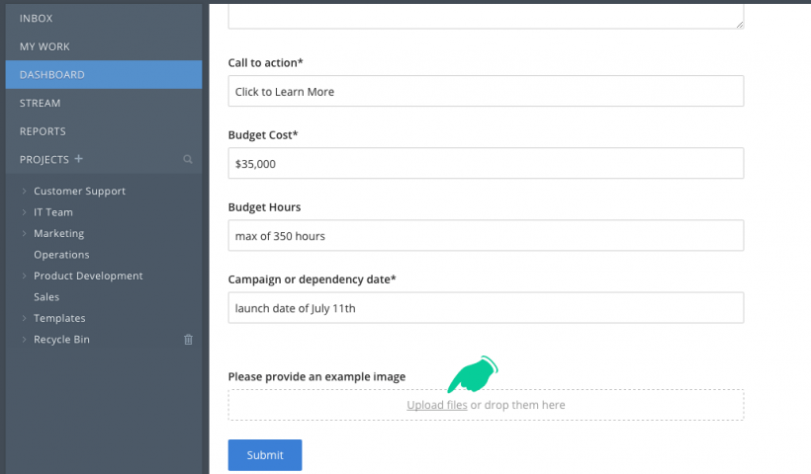Select the Dashboard menu item
Screen dimensions: 811x474
click(x=104, y=74)
